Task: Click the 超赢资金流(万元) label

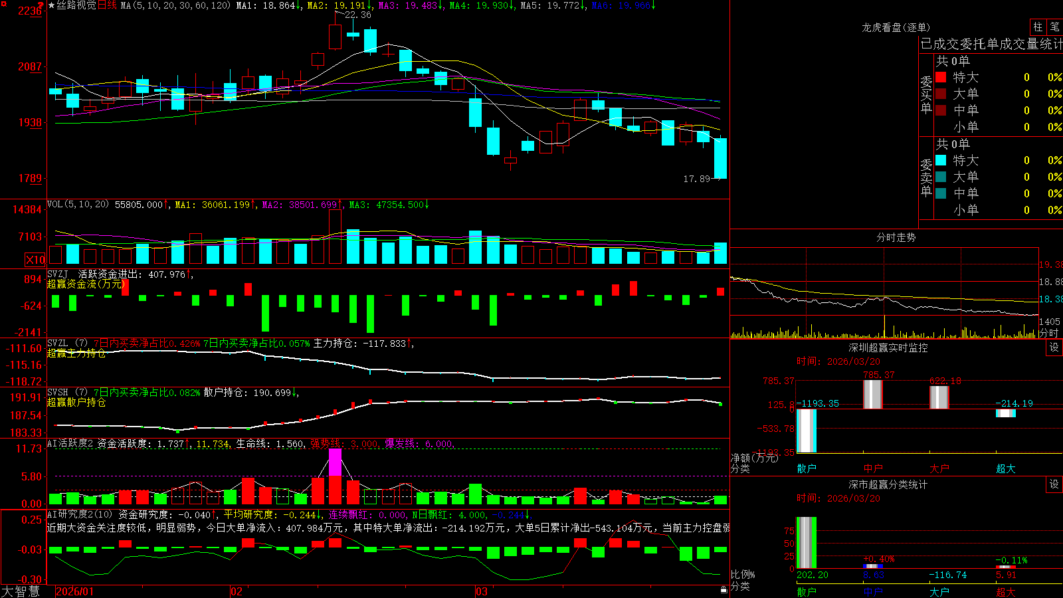Action: [86, 284]
